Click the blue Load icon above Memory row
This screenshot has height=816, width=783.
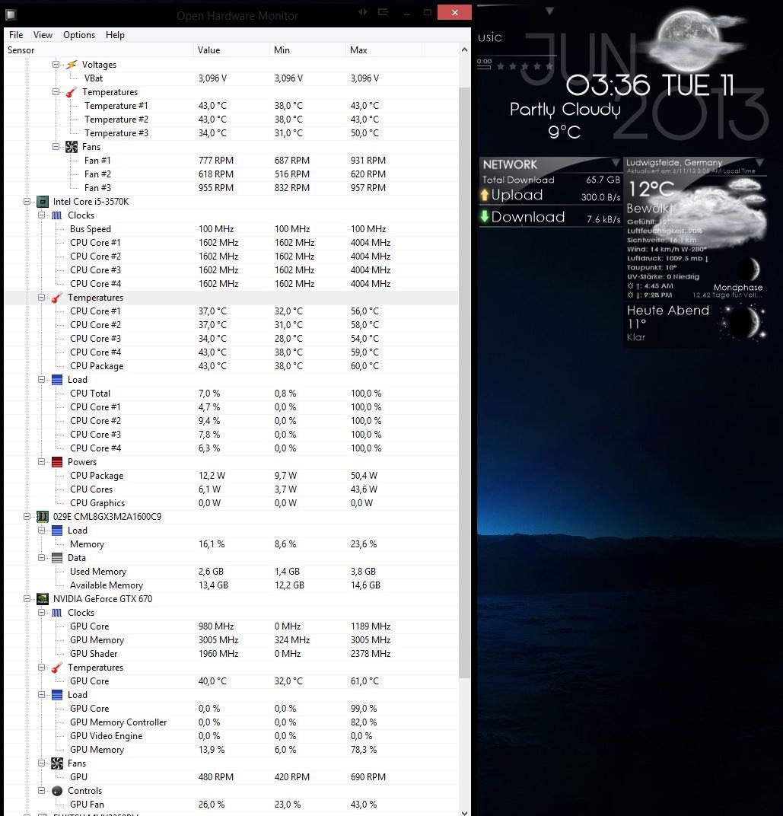pos(57,531)
